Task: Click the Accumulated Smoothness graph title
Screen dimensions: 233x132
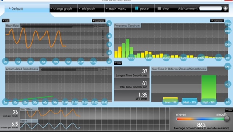Action: coord(22,69)
